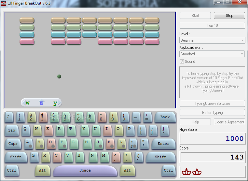This screenshot has height=181, width=248.
Task: Click the Space key on virtual keyboard
Action: 85,171
